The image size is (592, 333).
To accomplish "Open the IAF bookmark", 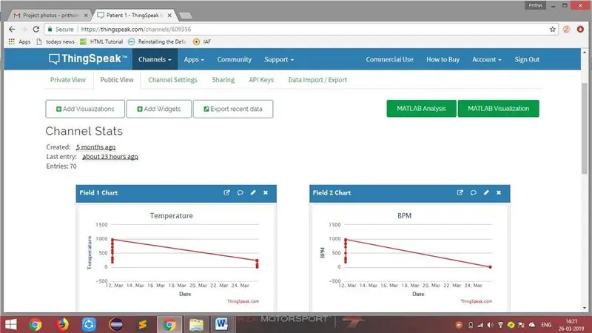I will (x=202, y=41).
